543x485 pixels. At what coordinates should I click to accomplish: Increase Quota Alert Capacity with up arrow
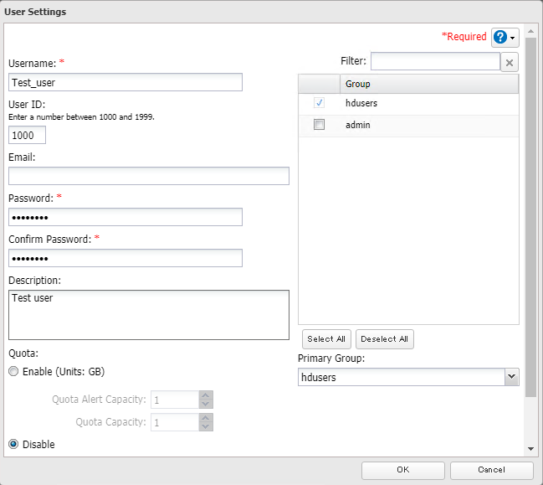click(206, 395)
